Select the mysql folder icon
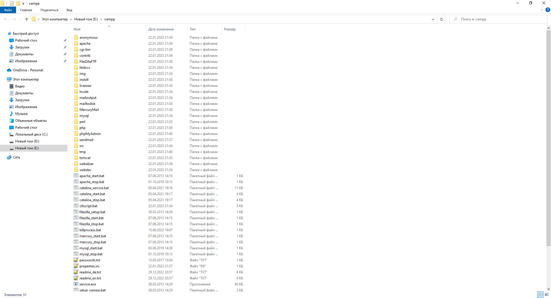The image size is (551, 298). pos(76,116)
